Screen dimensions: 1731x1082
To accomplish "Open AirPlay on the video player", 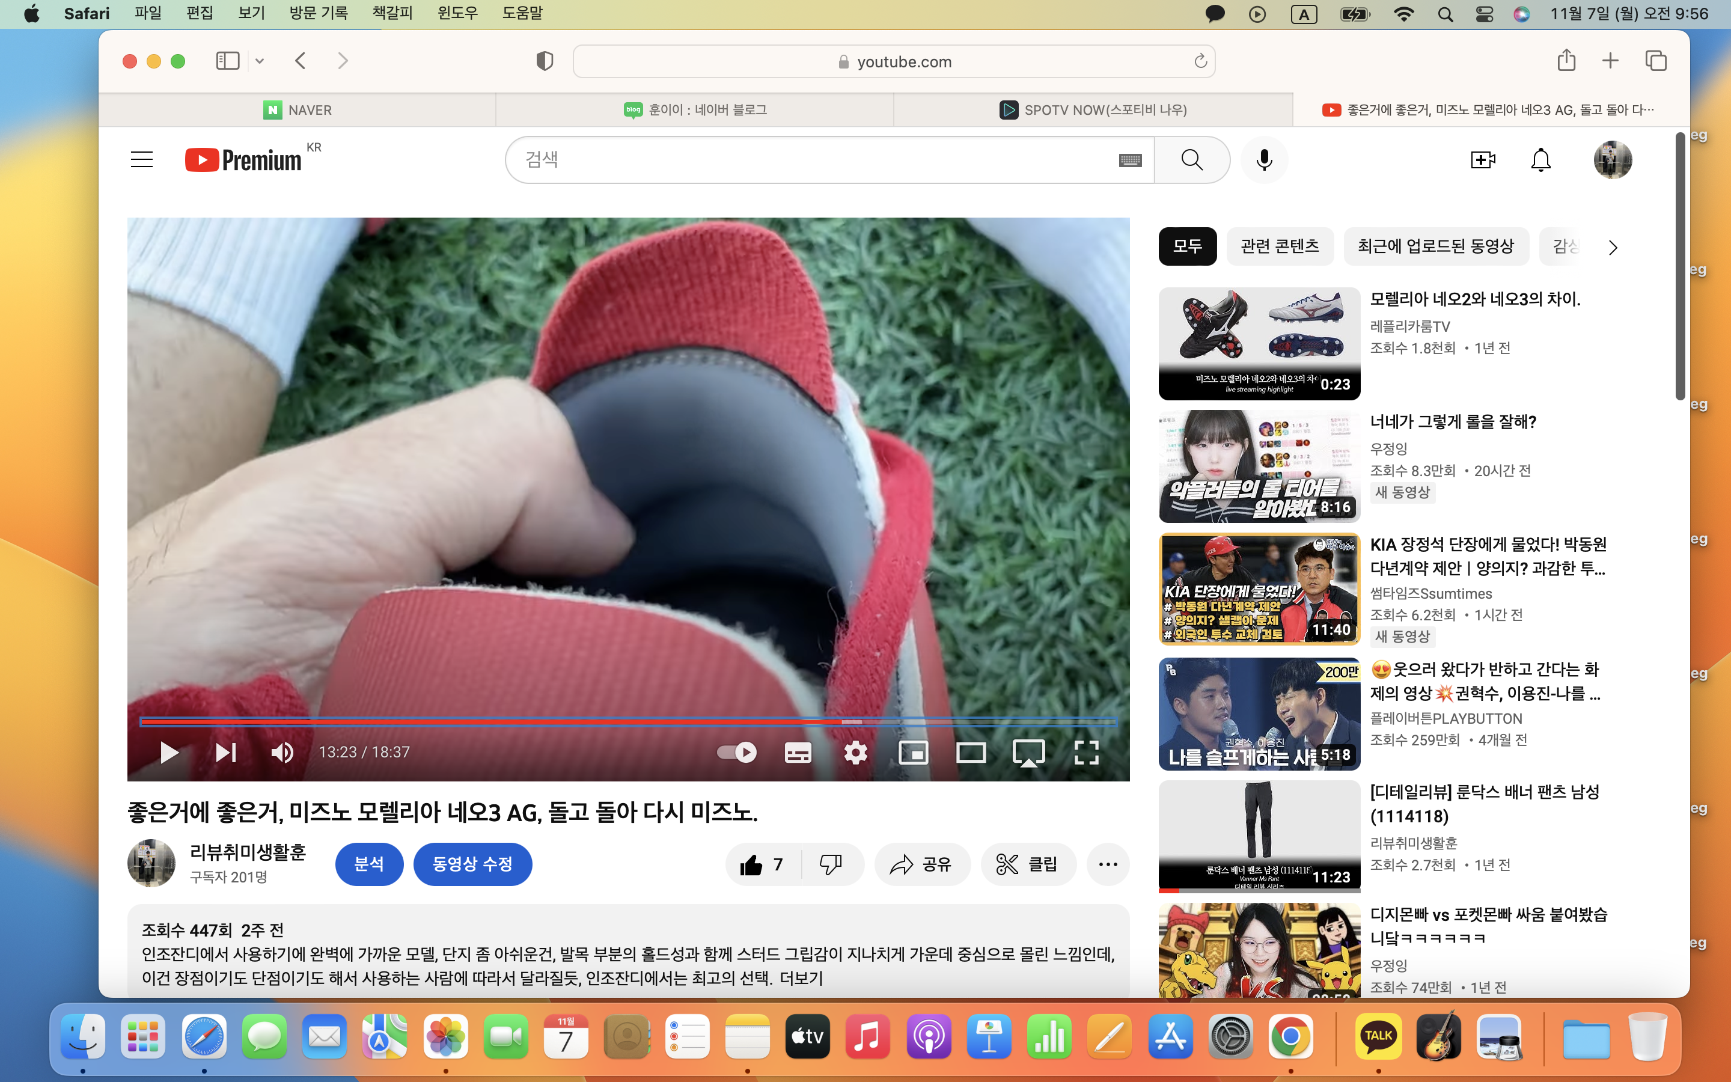I will (x=1028, y=753).
